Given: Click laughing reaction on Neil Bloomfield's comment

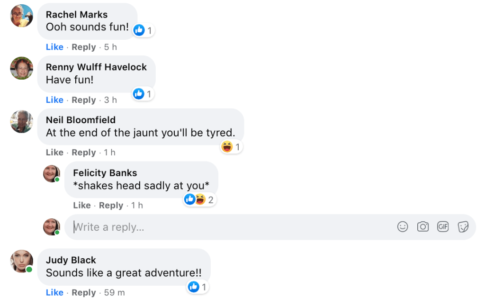Looking at the screenshot, I should click(232, 147).
